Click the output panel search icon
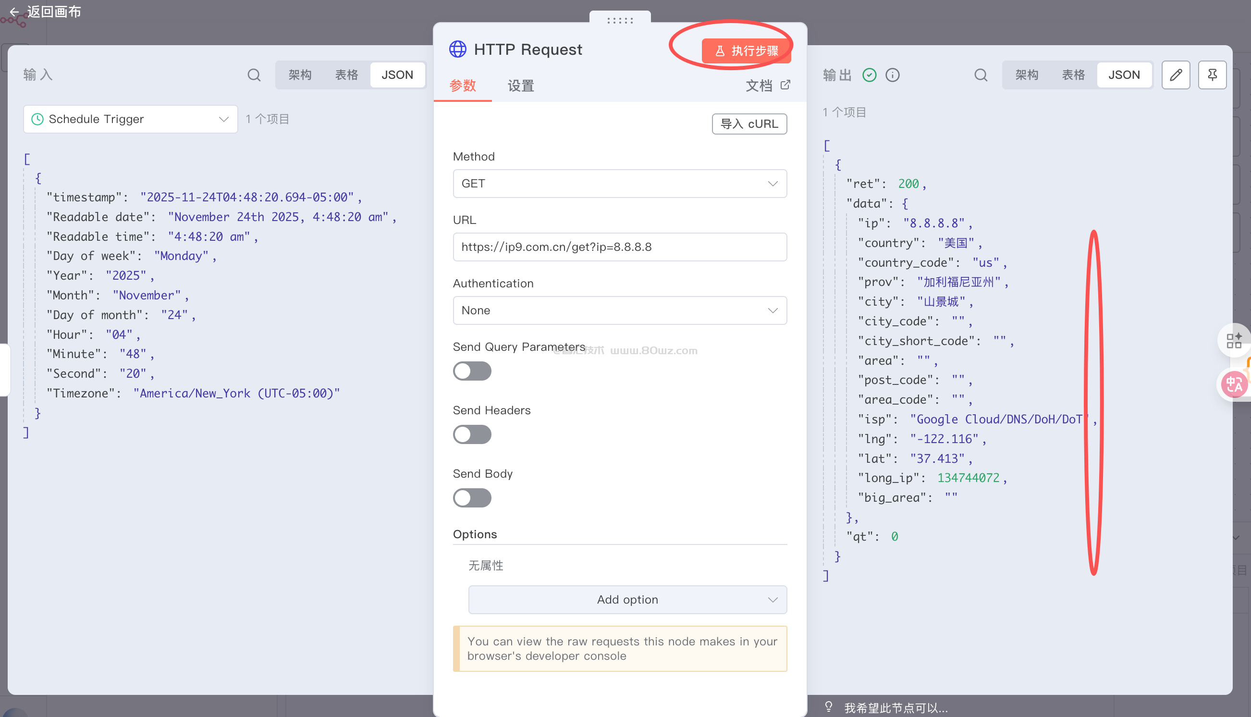This screenshot has width=1251, height=717. tap(981, 75)
